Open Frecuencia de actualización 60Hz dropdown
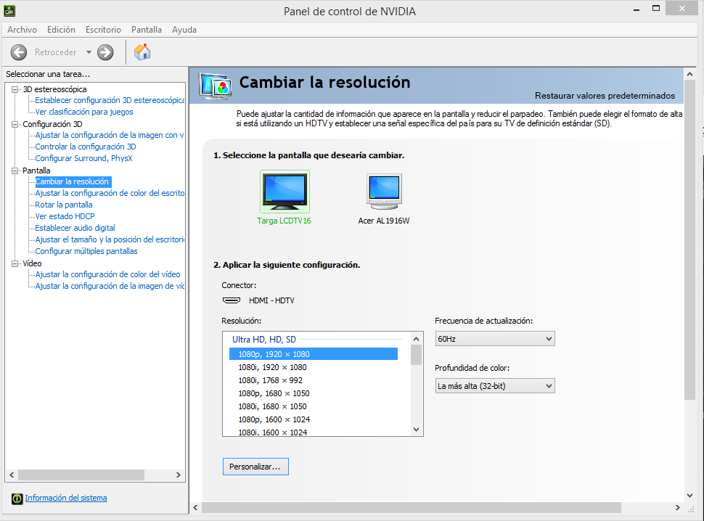The height and width of the screenshot is (521, 704). tap(495, 339)
